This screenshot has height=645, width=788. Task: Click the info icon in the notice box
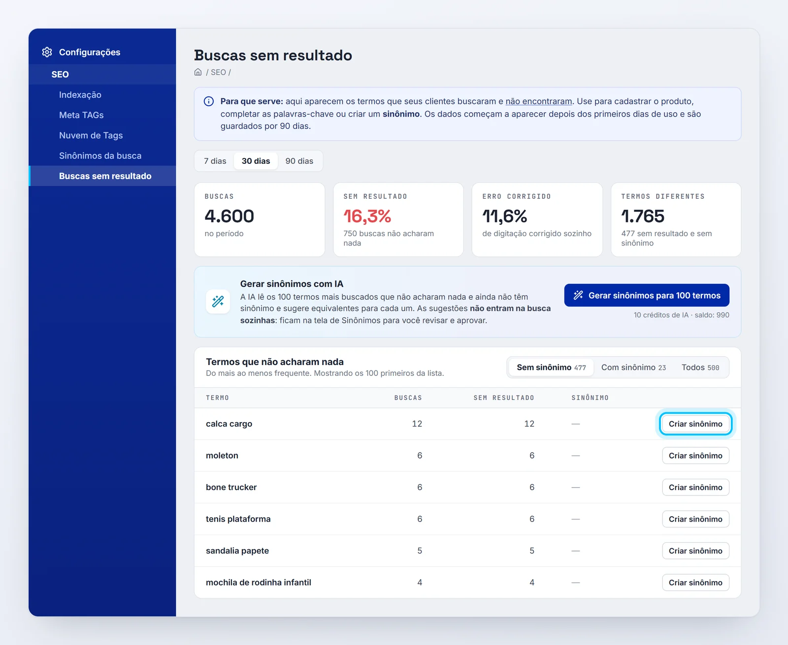[209, 101]
